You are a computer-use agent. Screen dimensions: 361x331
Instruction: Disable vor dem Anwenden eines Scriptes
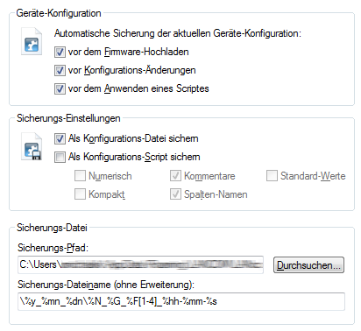(60, 88)
